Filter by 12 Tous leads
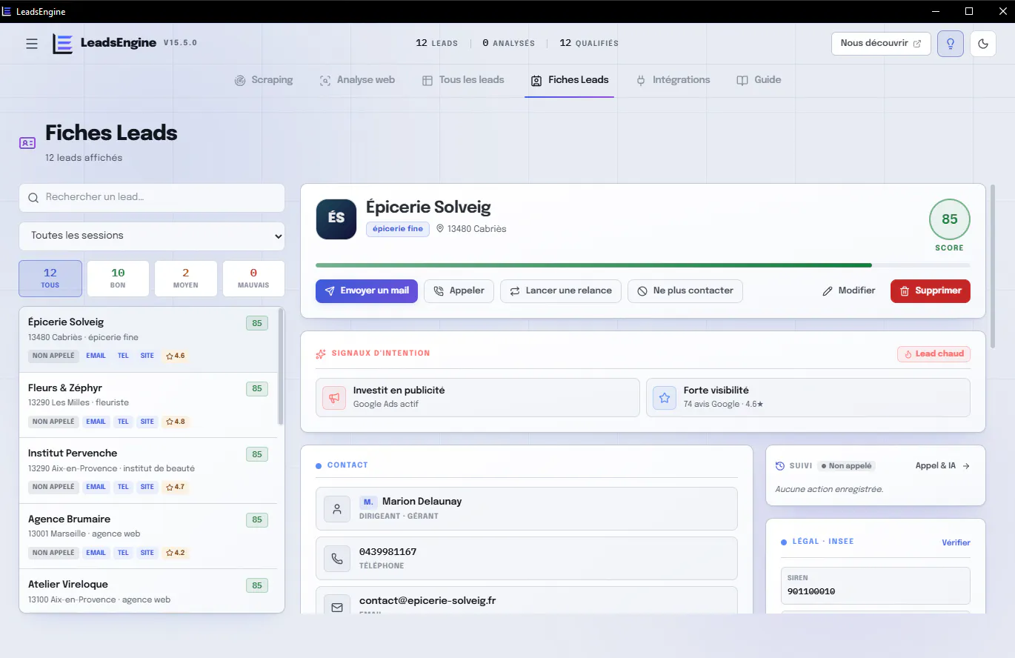 click(50, 279)
